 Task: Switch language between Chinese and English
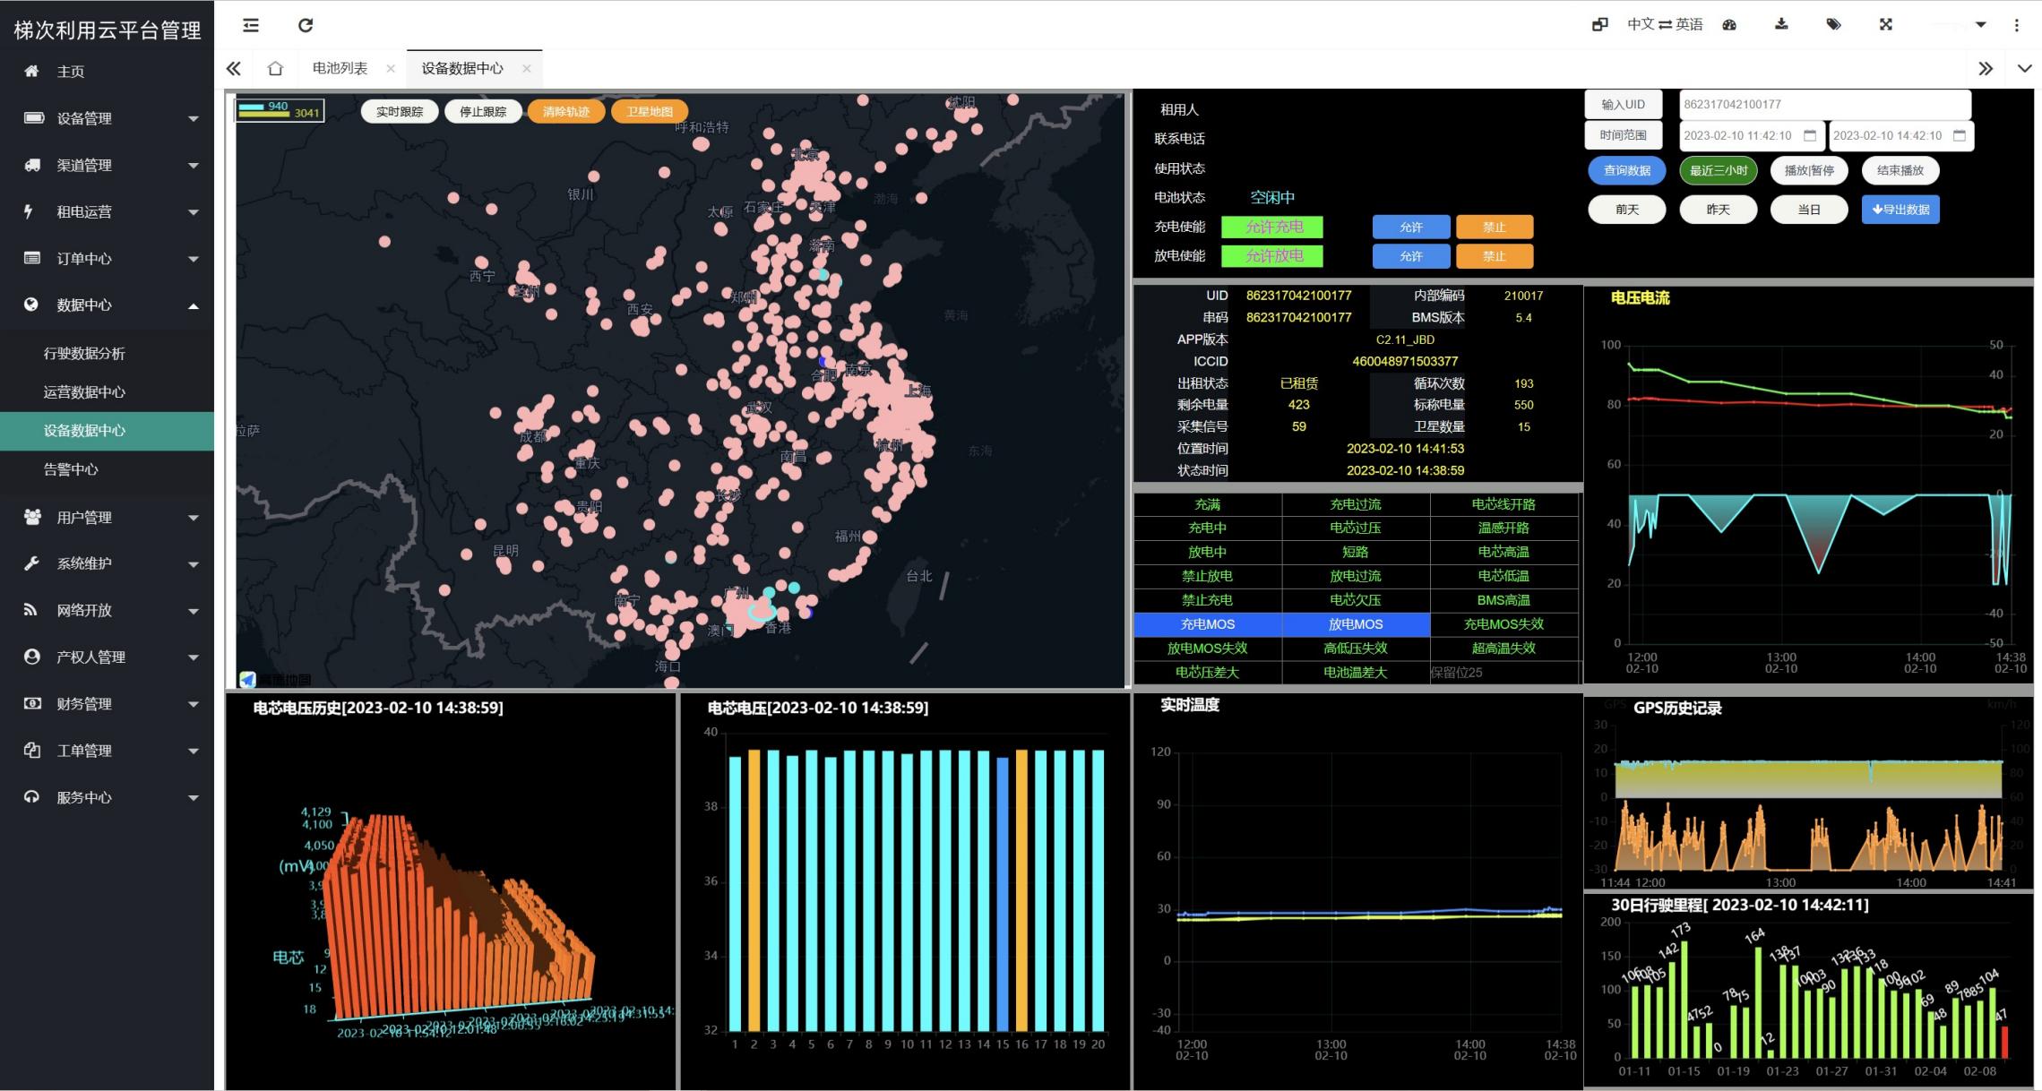pyautogui.click(x=1665, y=24)
